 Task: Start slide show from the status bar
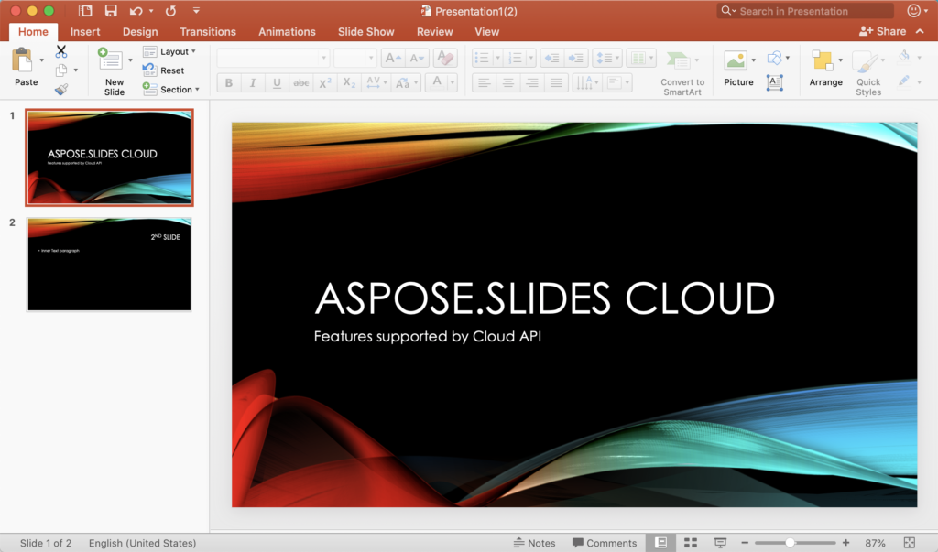point(720,543)
